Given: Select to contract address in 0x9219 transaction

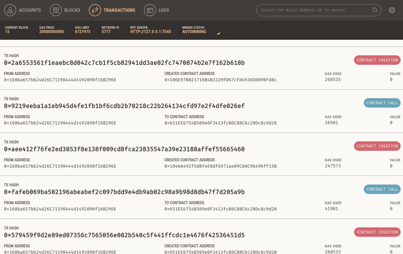Looking at the screenshot, I should 221,123.
